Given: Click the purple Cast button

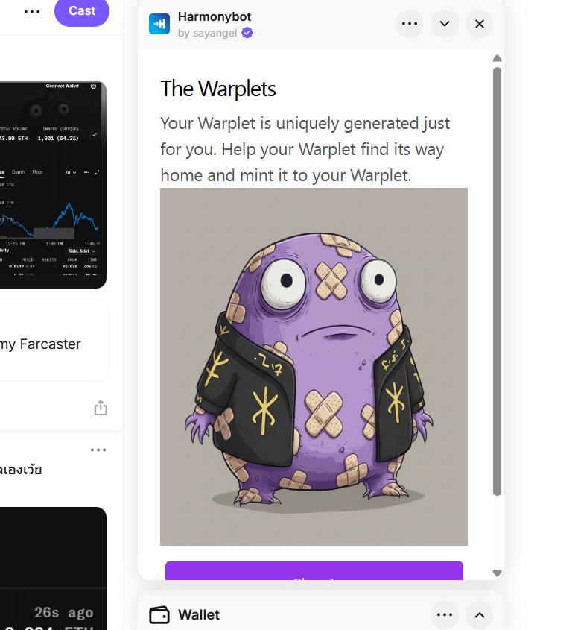Looking at the screenshot, I should (x=82, y=11).
